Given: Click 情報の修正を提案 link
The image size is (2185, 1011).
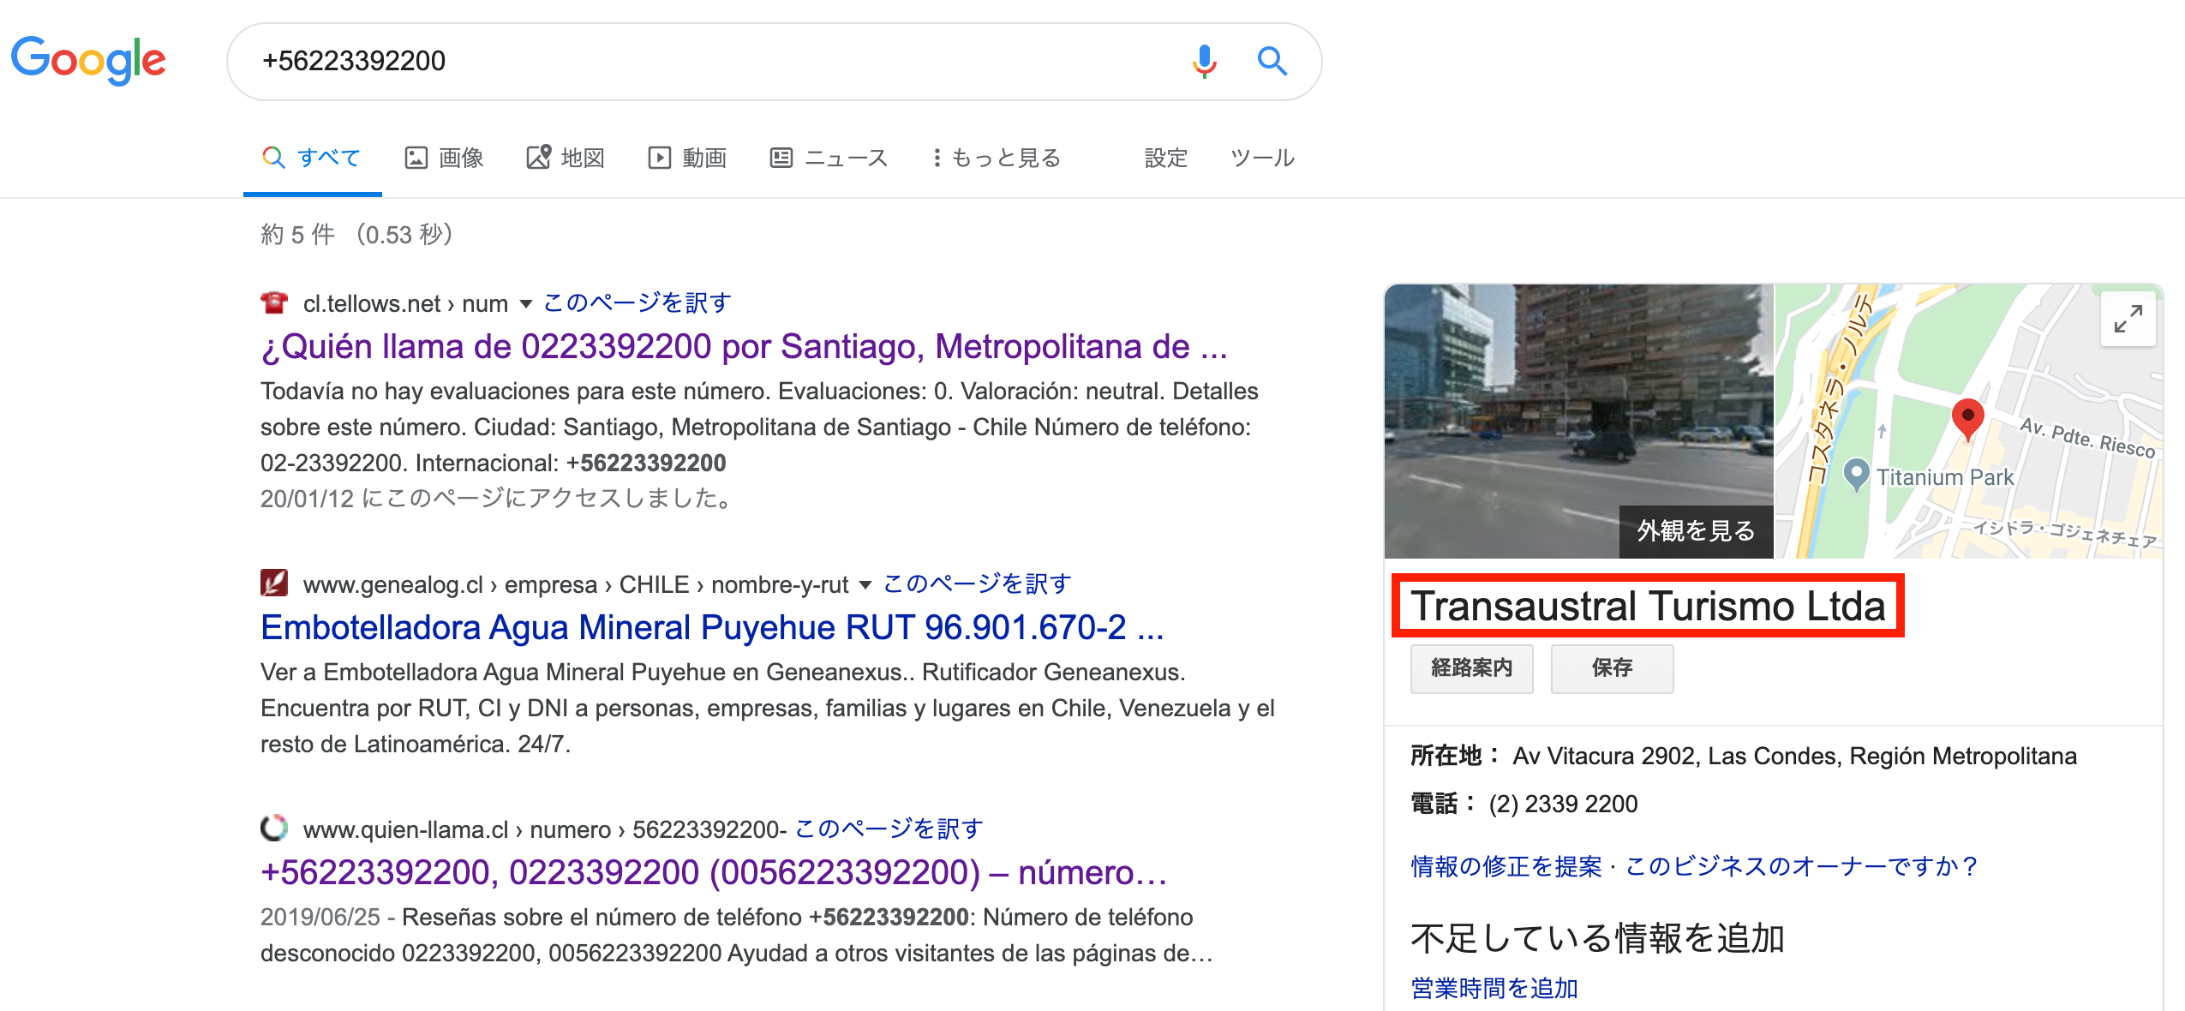Looking at the screenshot, I should pyautogui.click(x=1506, y=866).
